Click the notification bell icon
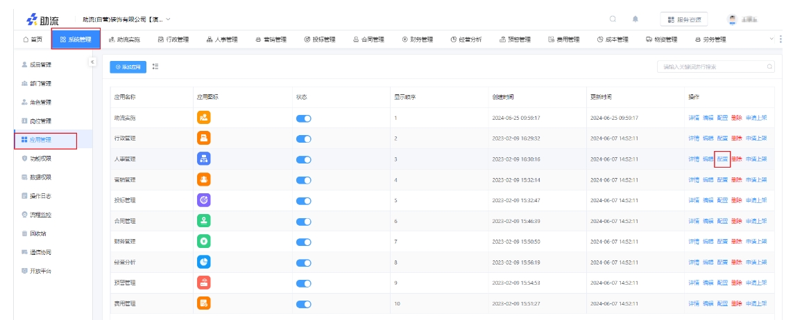The height and width of the screenshot is (320, 793). tap(635, 19)
